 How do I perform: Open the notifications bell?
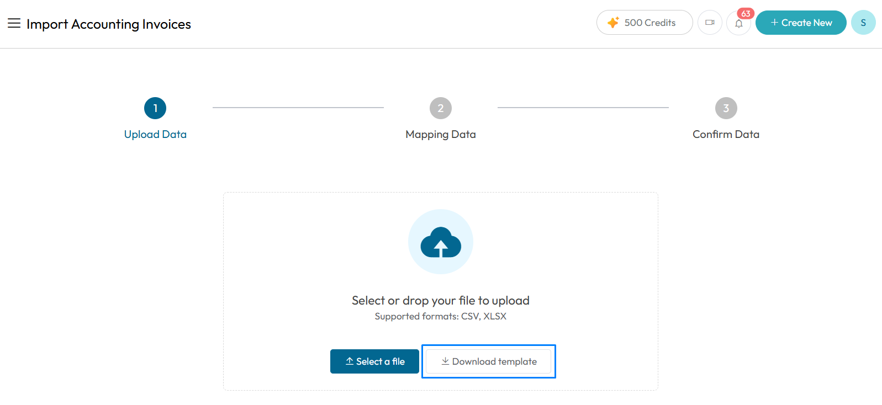pos(738,23)
